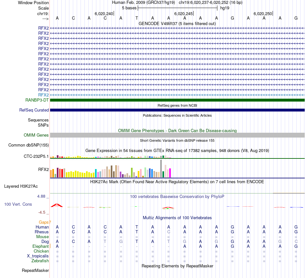Open the Repeating Elements by RepeatMasker title

(177, 266)
